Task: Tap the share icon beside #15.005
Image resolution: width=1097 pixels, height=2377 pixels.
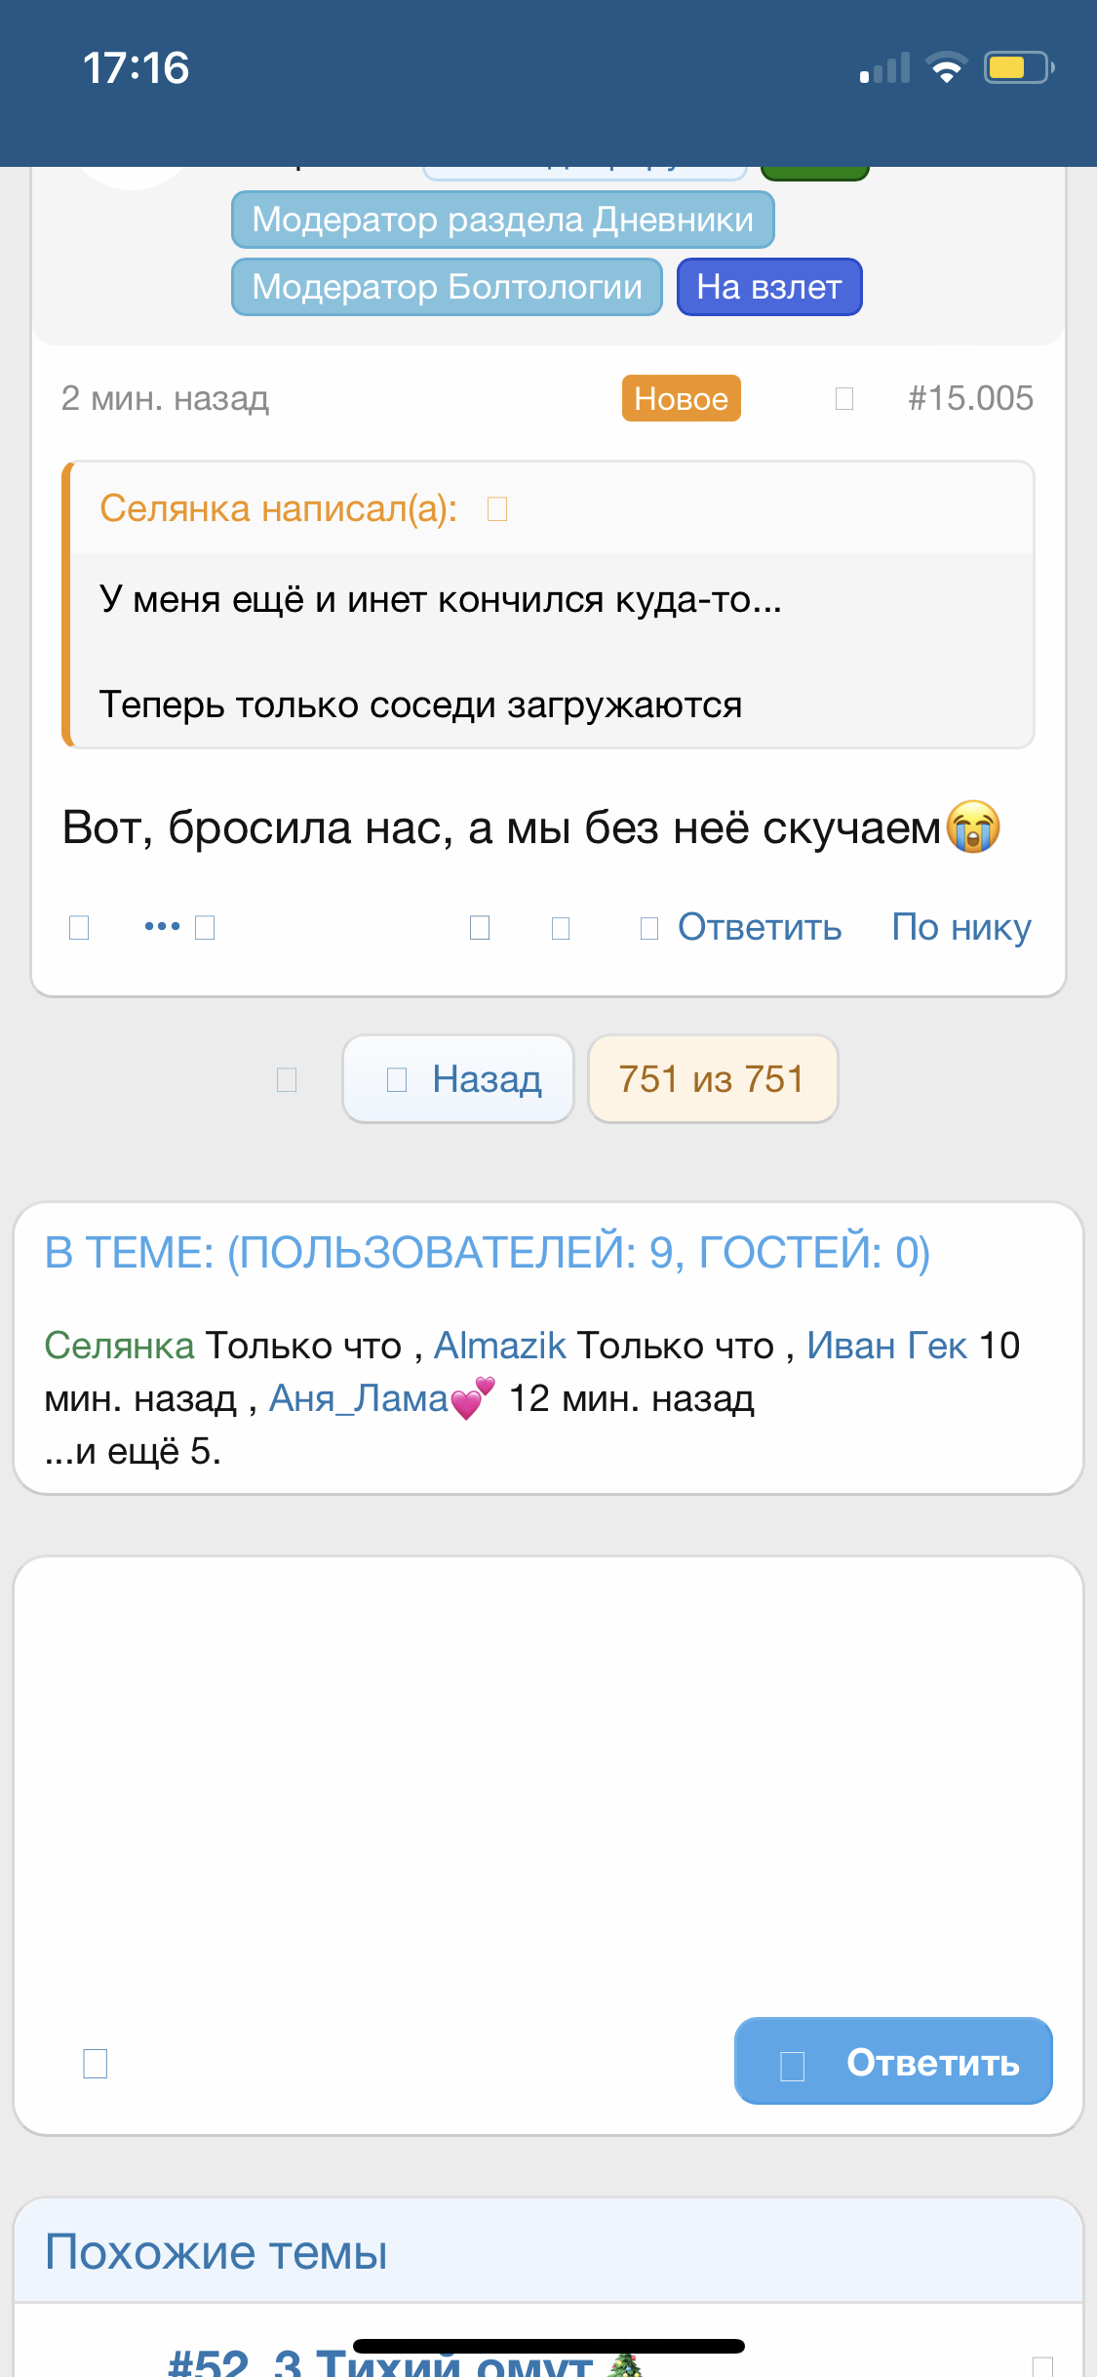Action: tap(844, 398)
